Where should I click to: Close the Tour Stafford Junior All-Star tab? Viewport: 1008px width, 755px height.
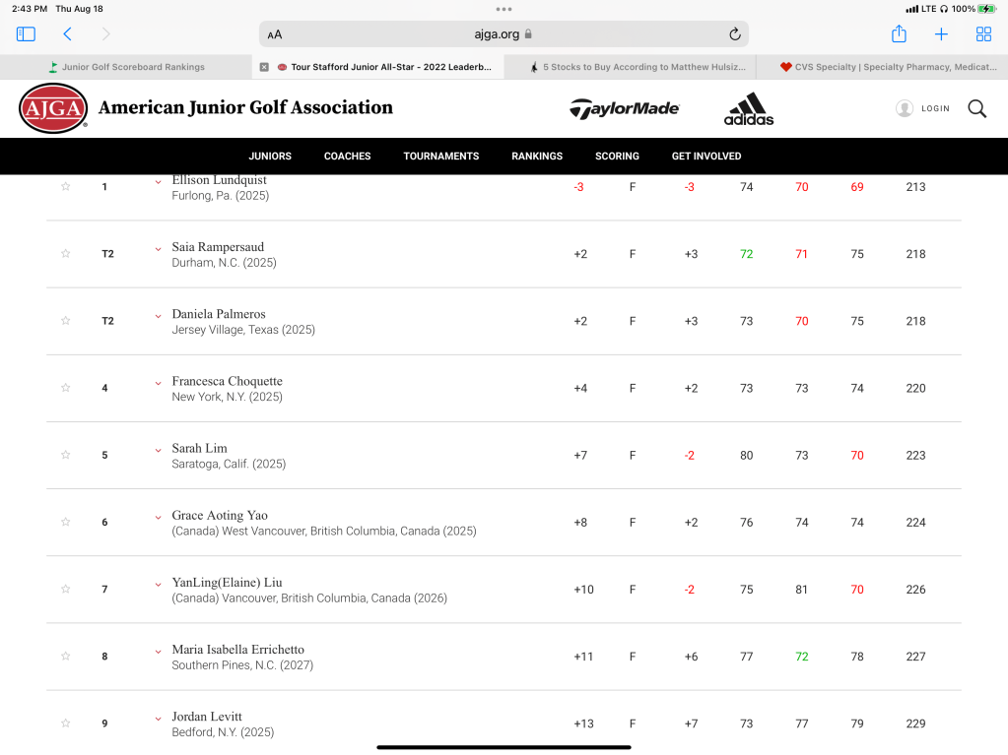coord(264,67)
